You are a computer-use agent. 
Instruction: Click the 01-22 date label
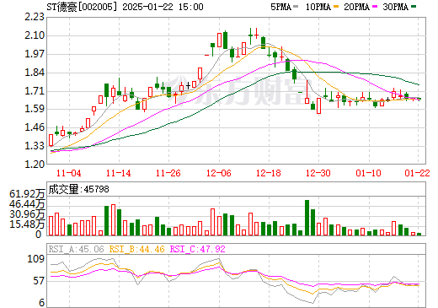click(x=417, y=173)
